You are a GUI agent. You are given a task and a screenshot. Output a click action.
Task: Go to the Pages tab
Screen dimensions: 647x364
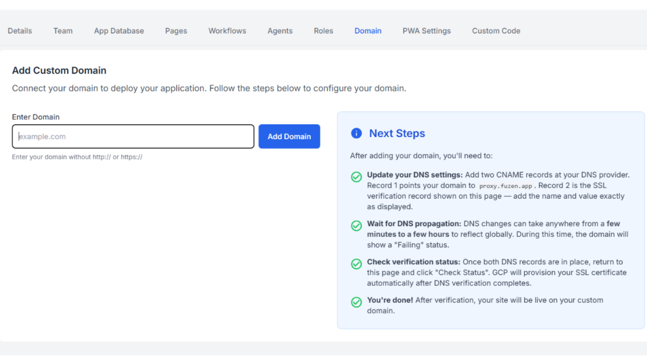(176, 31)
